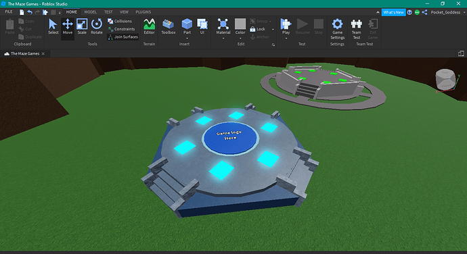467x254 pixels.
Task: Click the What's New button
Action: pyautogui.click(x=393, y=12)
